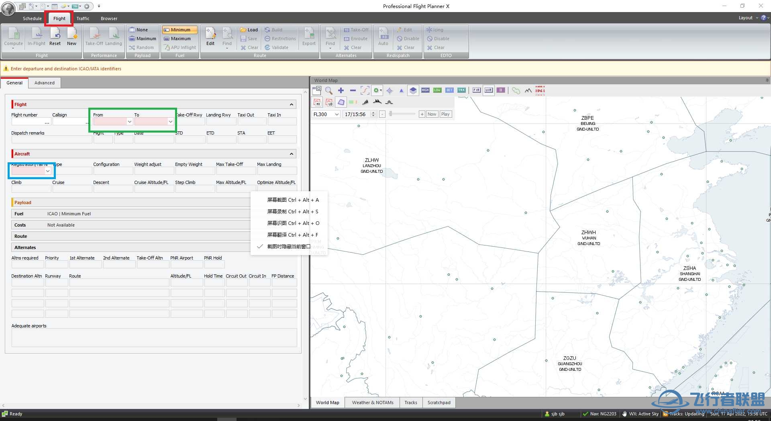Viewport: 771px width, 421px height.
Task: Click the map crosshair center icon
Action: 390,90
